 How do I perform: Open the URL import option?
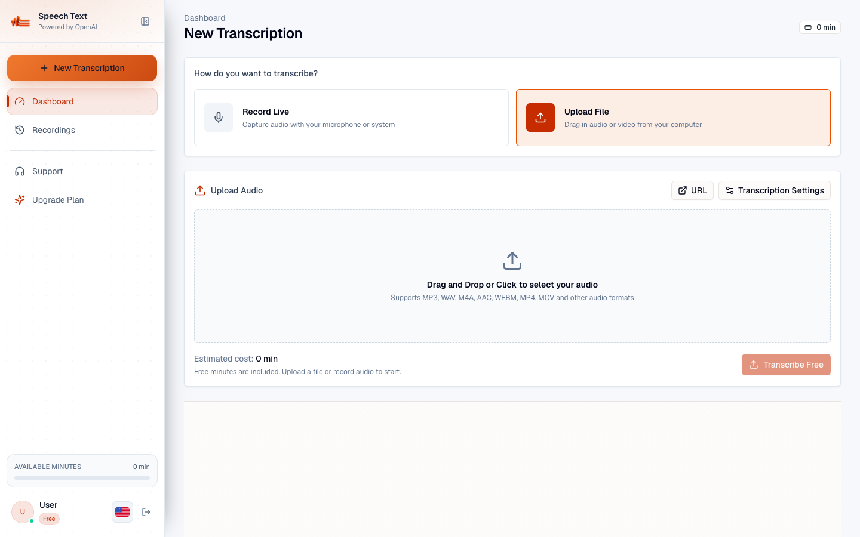pyautogui.click(x=692, y=190)
